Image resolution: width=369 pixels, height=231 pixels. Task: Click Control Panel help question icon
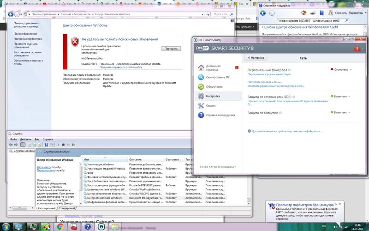232,21
